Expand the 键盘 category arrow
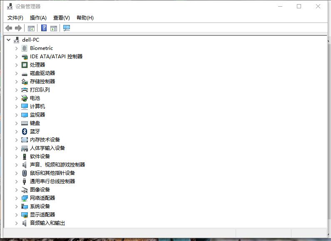The height and width of the screenshot is (241, 331). 17,123
